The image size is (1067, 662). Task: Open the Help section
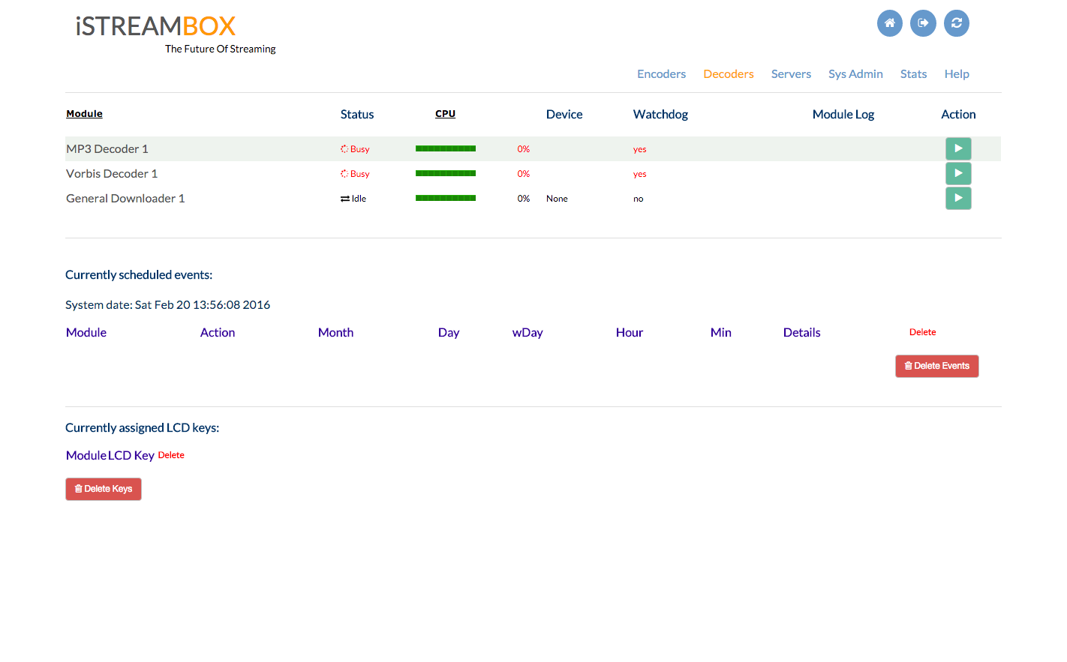[957, 73]
